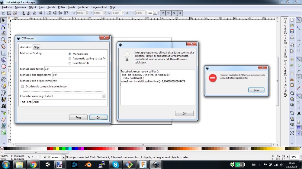Select the Text tool
Viewport: 302px width, 169px height.
[x=3, y=106]
